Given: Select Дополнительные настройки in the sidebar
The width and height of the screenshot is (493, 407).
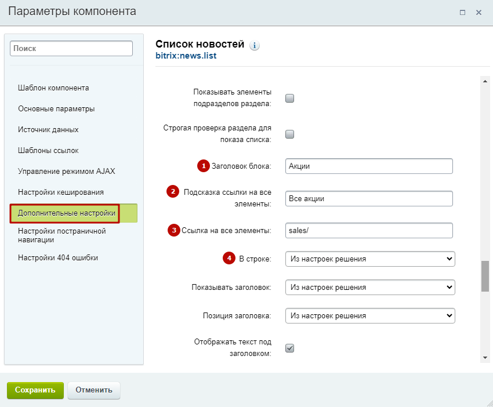Looking at the screenshot, I should [x=67, y=213].
